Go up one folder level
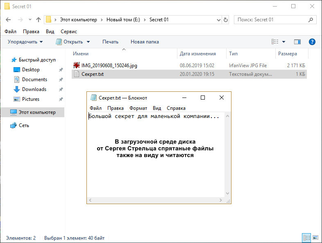Viewport: 322px width, 243px height. pyautogui.click(x=39, y=20)
